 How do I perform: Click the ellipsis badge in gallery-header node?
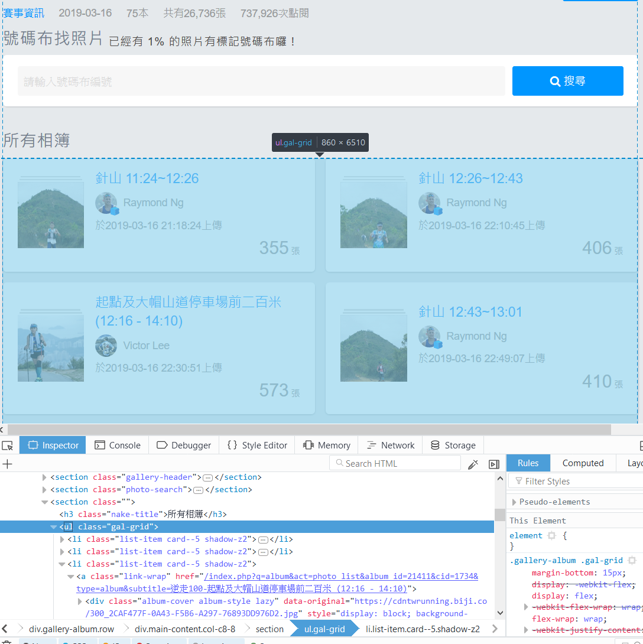pos(208,477)
